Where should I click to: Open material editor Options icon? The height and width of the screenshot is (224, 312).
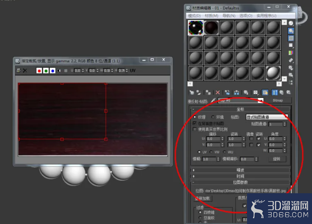pyautogui.click(x=291, y=68)
